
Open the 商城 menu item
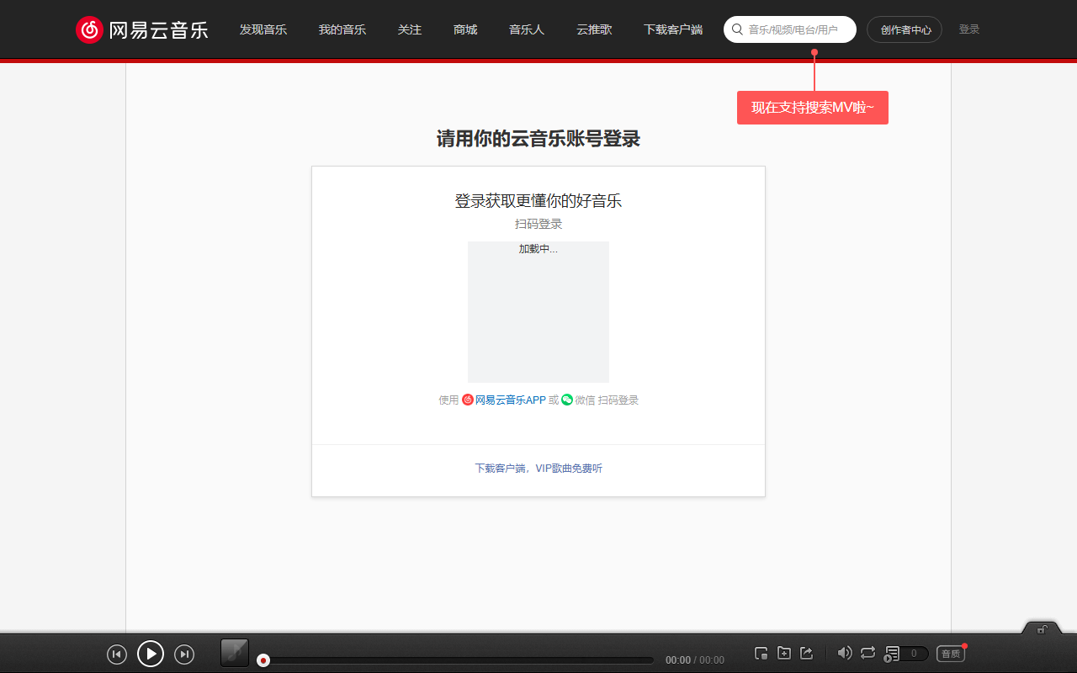[465, 29]
